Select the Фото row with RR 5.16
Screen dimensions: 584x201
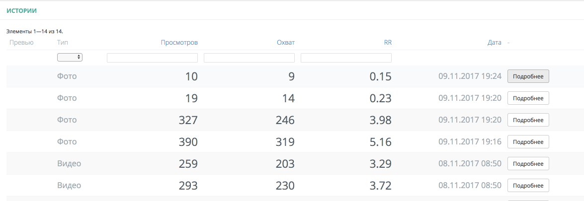pos(249,142)
